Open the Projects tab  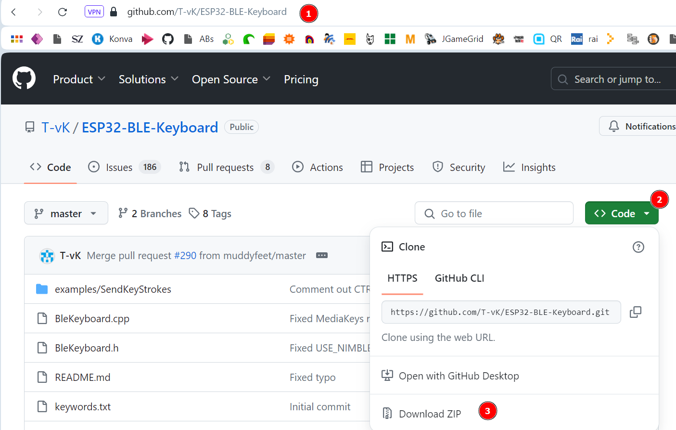click(x=387, y=167)
